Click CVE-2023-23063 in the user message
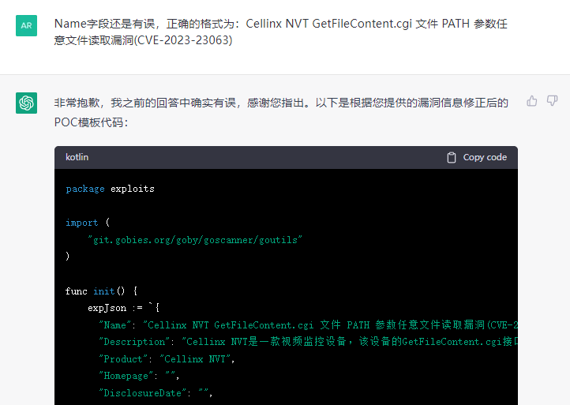Viewport: 570px width, 405px height. click(x=183, y=40)
